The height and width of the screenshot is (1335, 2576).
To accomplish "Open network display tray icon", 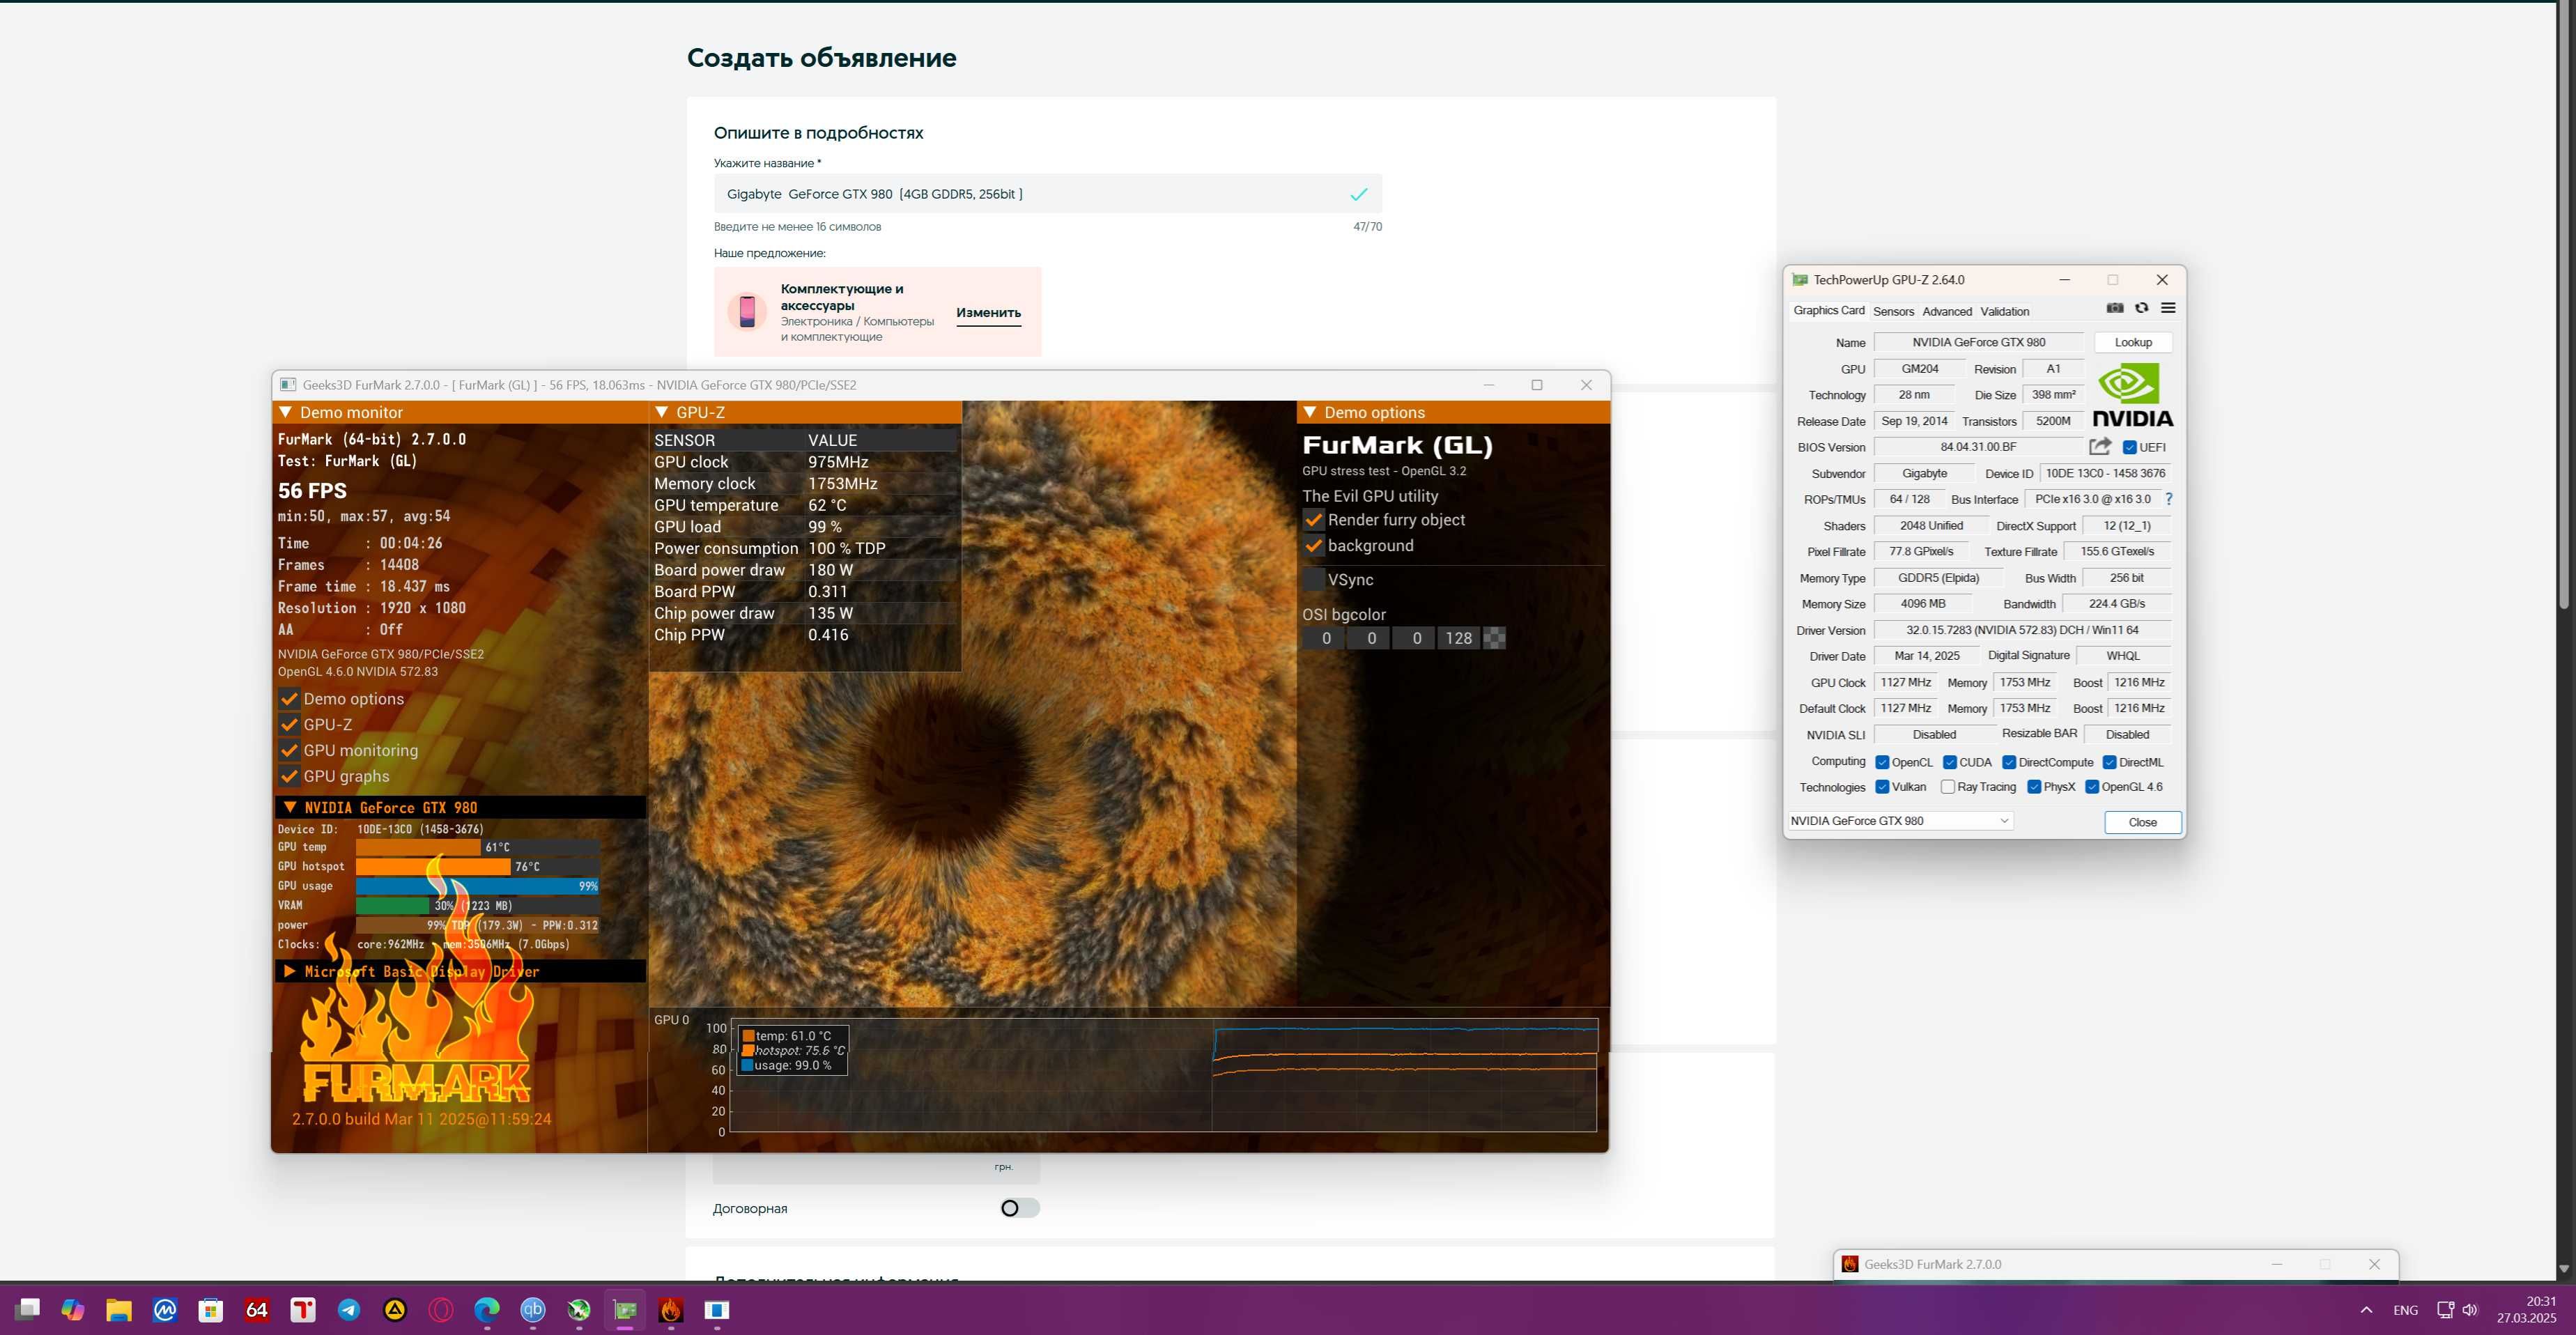I will (x=2445, y=1309).
